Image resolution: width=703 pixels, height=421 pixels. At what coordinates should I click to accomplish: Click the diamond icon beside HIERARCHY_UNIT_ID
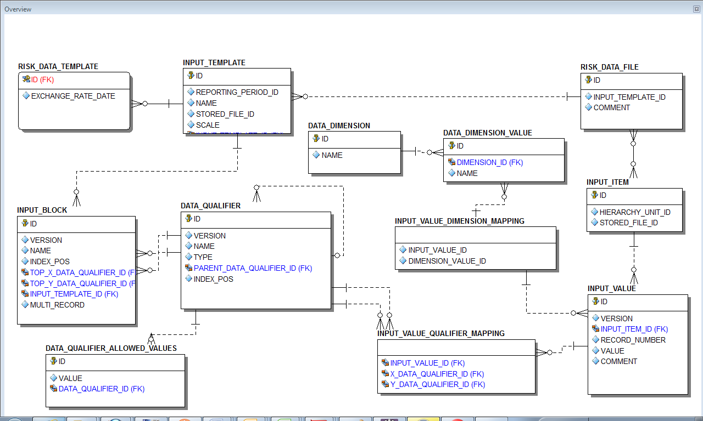pos(594,212)
